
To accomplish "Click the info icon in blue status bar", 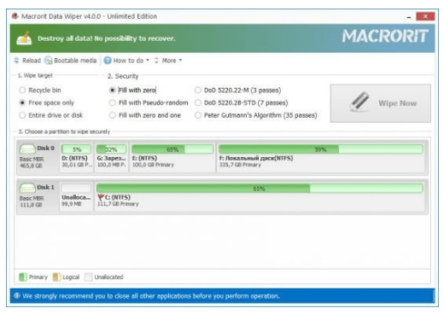I will click(x=17, y=296).
